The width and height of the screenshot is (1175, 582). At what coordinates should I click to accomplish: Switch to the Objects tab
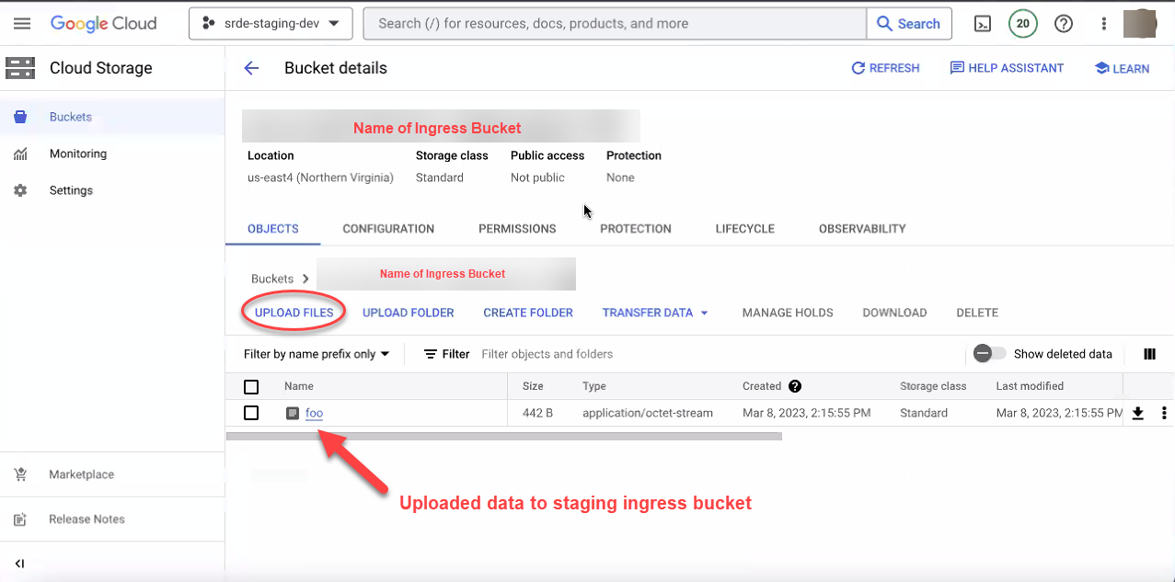tap(273, 229)
